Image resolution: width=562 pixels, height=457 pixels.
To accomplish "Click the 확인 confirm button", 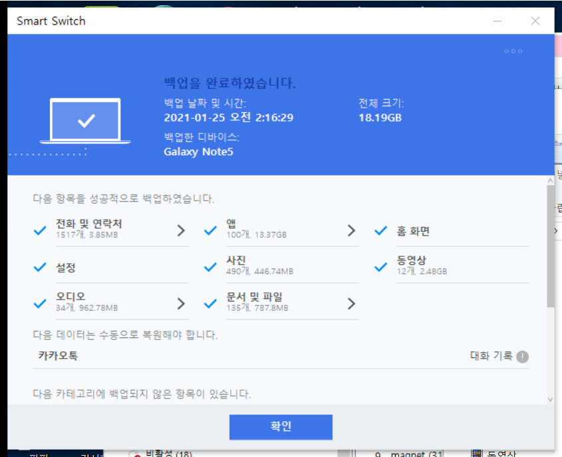I will point(281,427).
